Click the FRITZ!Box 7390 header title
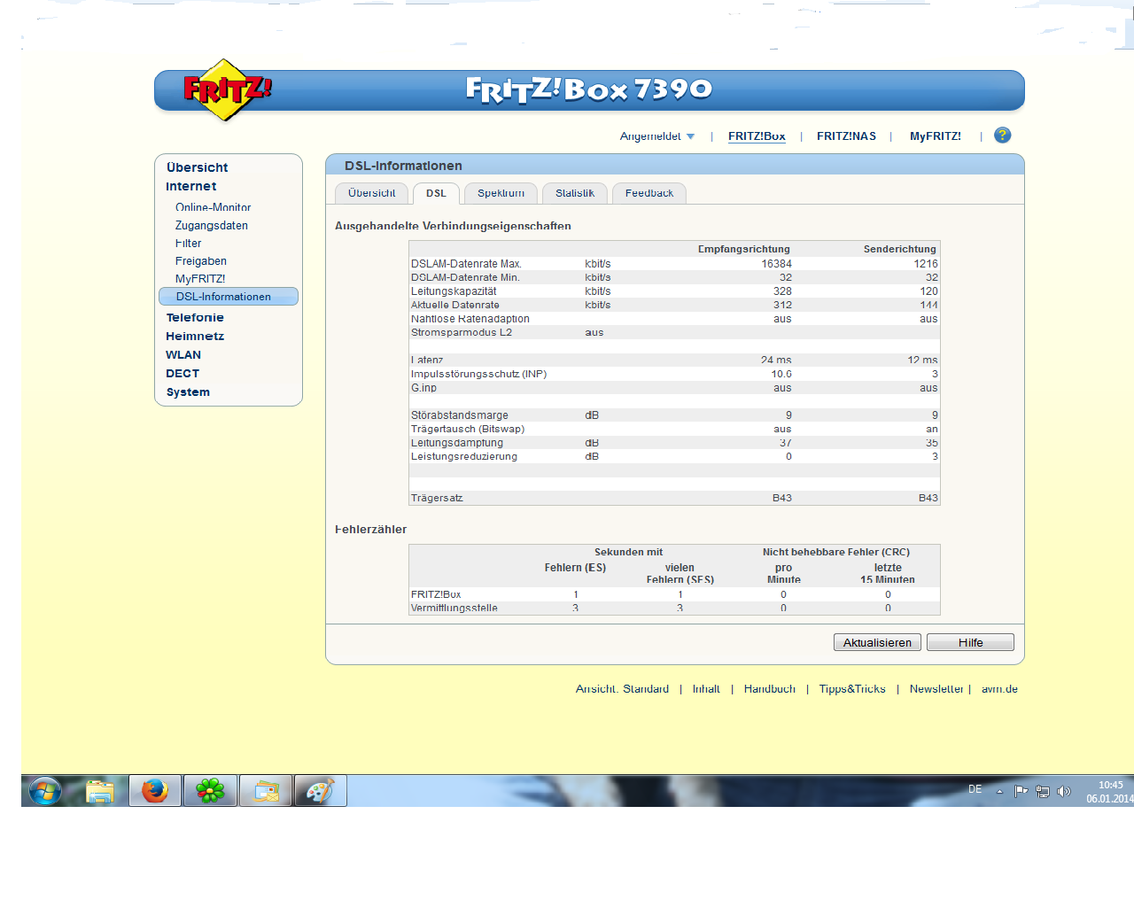 click(x=588, y=89)
